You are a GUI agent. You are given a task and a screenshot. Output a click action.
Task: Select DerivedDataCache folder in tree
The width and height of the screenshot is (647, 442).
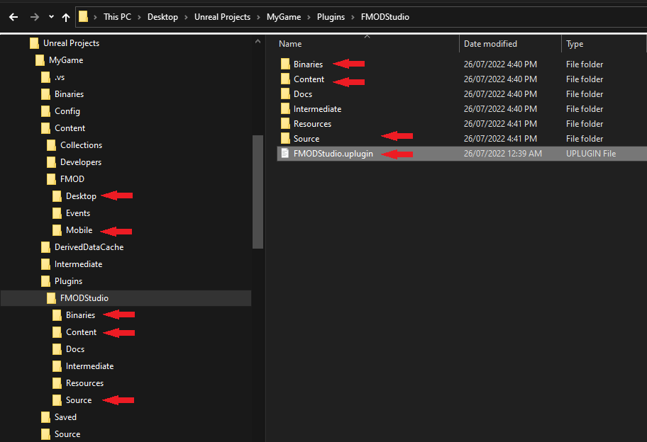[x=89, y=247]
